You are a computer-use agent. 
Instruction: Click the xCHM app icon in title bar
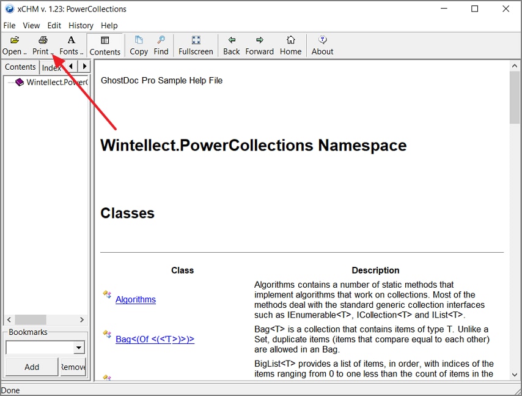pos(10,9)
